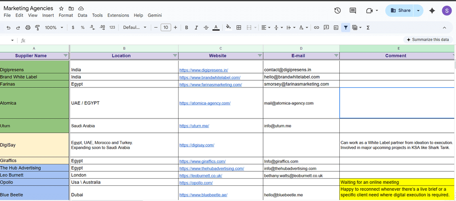The height and width of the screenshot is (201, 456).
Task: Open the zoom level dropdown
Action: pos(54,28)
